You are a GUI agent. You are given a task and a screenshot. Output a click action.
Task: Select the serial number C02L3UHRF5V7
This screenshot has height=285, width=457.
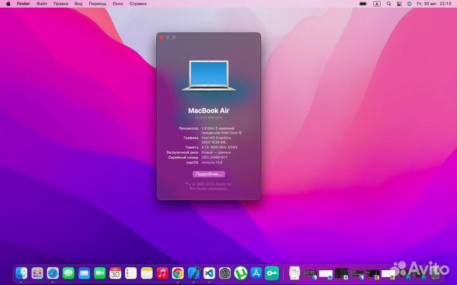click(215, 157)
